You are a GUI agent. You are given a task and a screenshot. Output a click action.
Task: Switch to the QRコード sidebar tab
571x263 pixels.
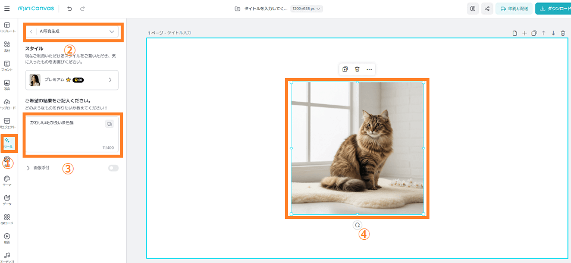tap(7, 220)
